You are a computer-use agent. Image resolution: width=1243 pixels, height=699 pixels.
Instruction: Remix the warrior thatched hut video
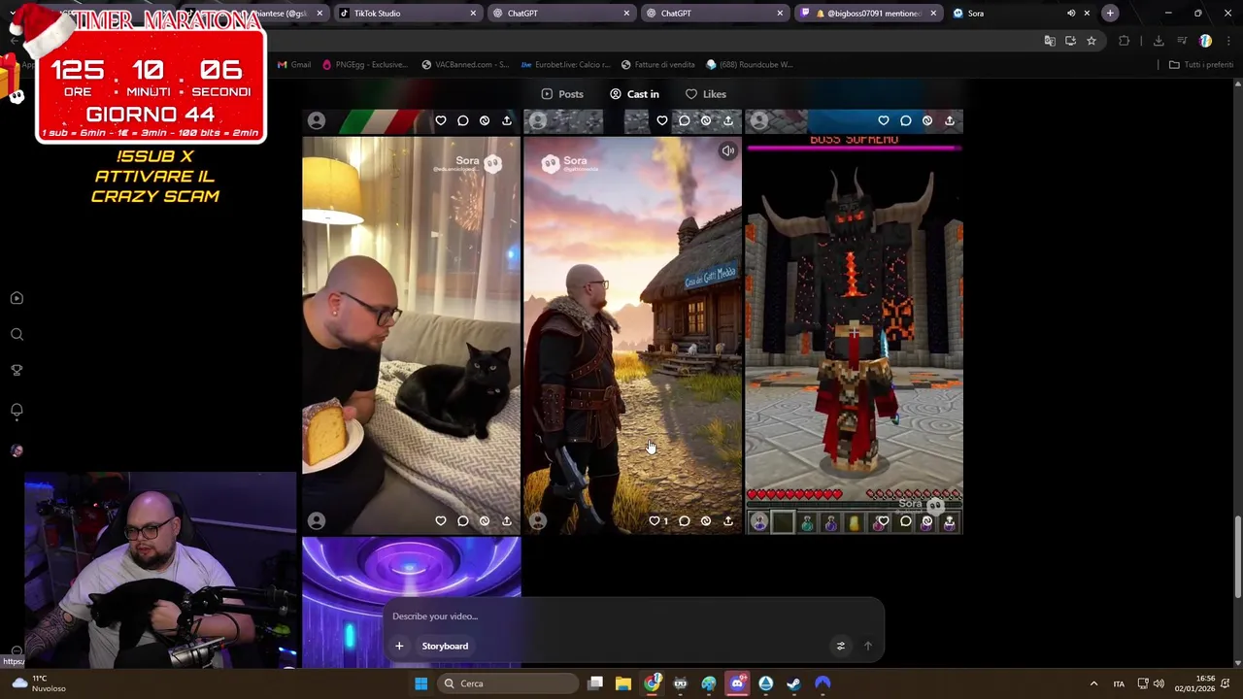click(706, 521)
